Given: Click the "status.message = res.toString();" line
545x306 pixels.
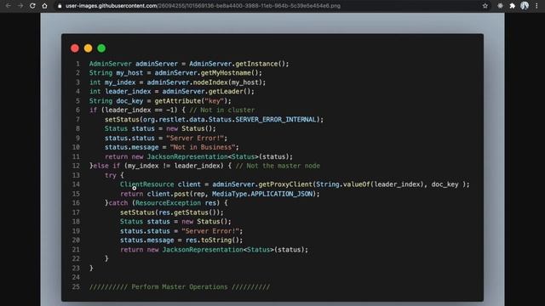Looking at the screenshot, I should [x=181, y=240].
